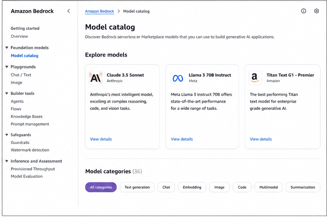Click the Titan Text G1 - Premier title
This screenshot has height=218, width=327.
pos(290,75)
